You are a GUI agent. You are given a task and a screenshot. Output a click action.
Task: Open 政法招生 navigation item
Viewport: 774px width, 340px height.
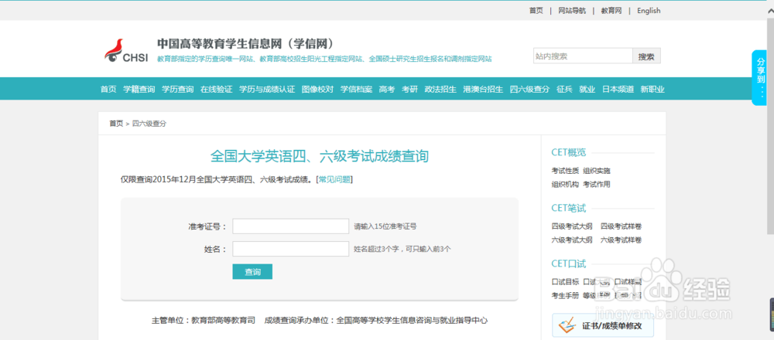tap(440, 89)
